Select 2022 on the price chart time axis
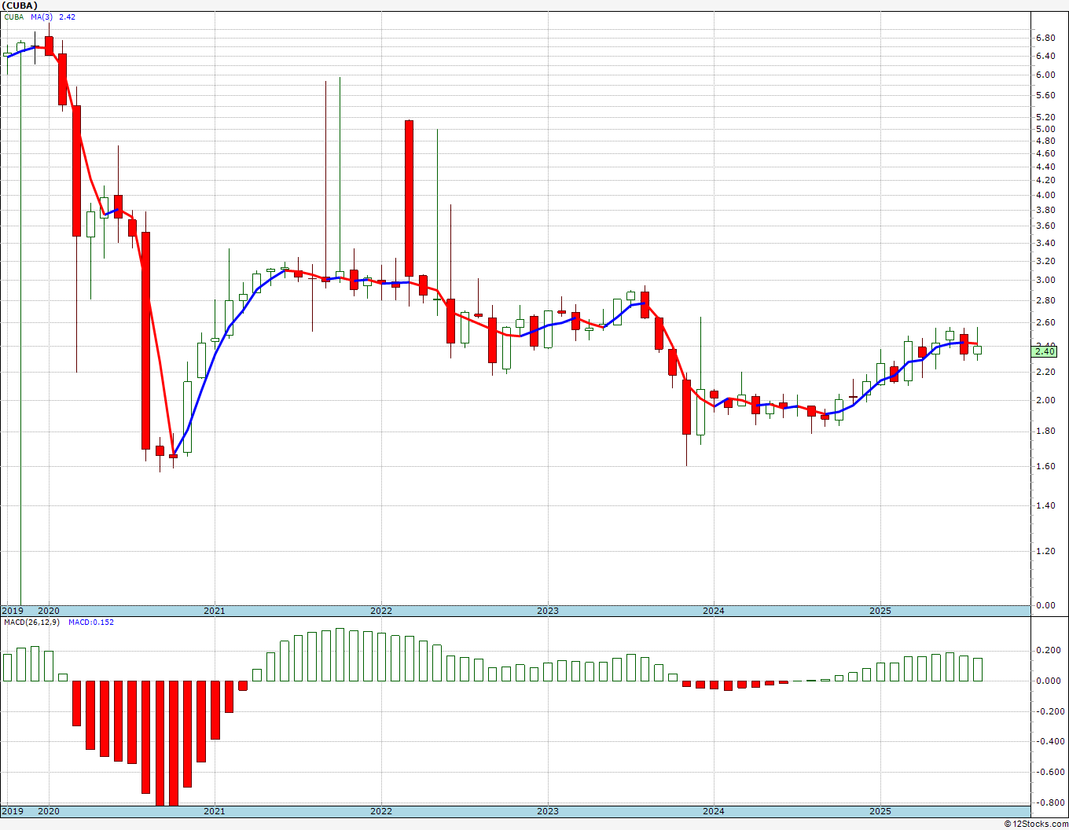1069x830 pixels. (x=381, y=611)
